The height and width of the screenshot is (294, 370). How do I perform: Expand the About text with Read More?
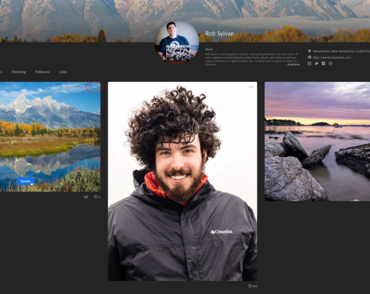293,64
